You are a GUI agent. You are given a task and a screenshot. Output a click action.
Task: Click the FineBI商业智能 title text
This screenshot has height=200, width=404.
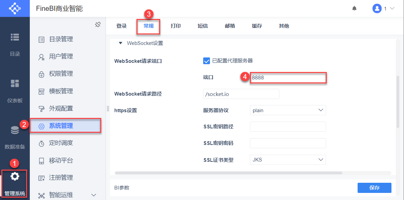point(59,8)
